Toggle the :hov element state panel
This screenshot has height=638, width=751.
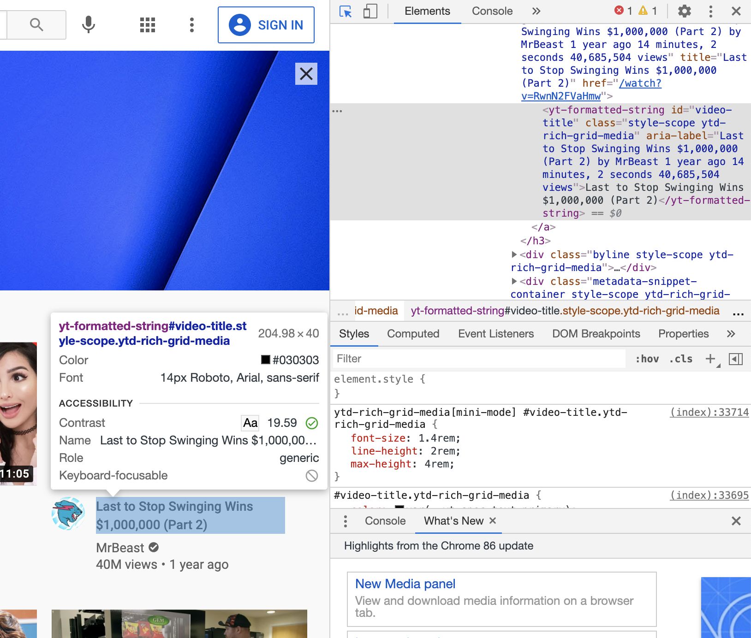click(647, 359)
